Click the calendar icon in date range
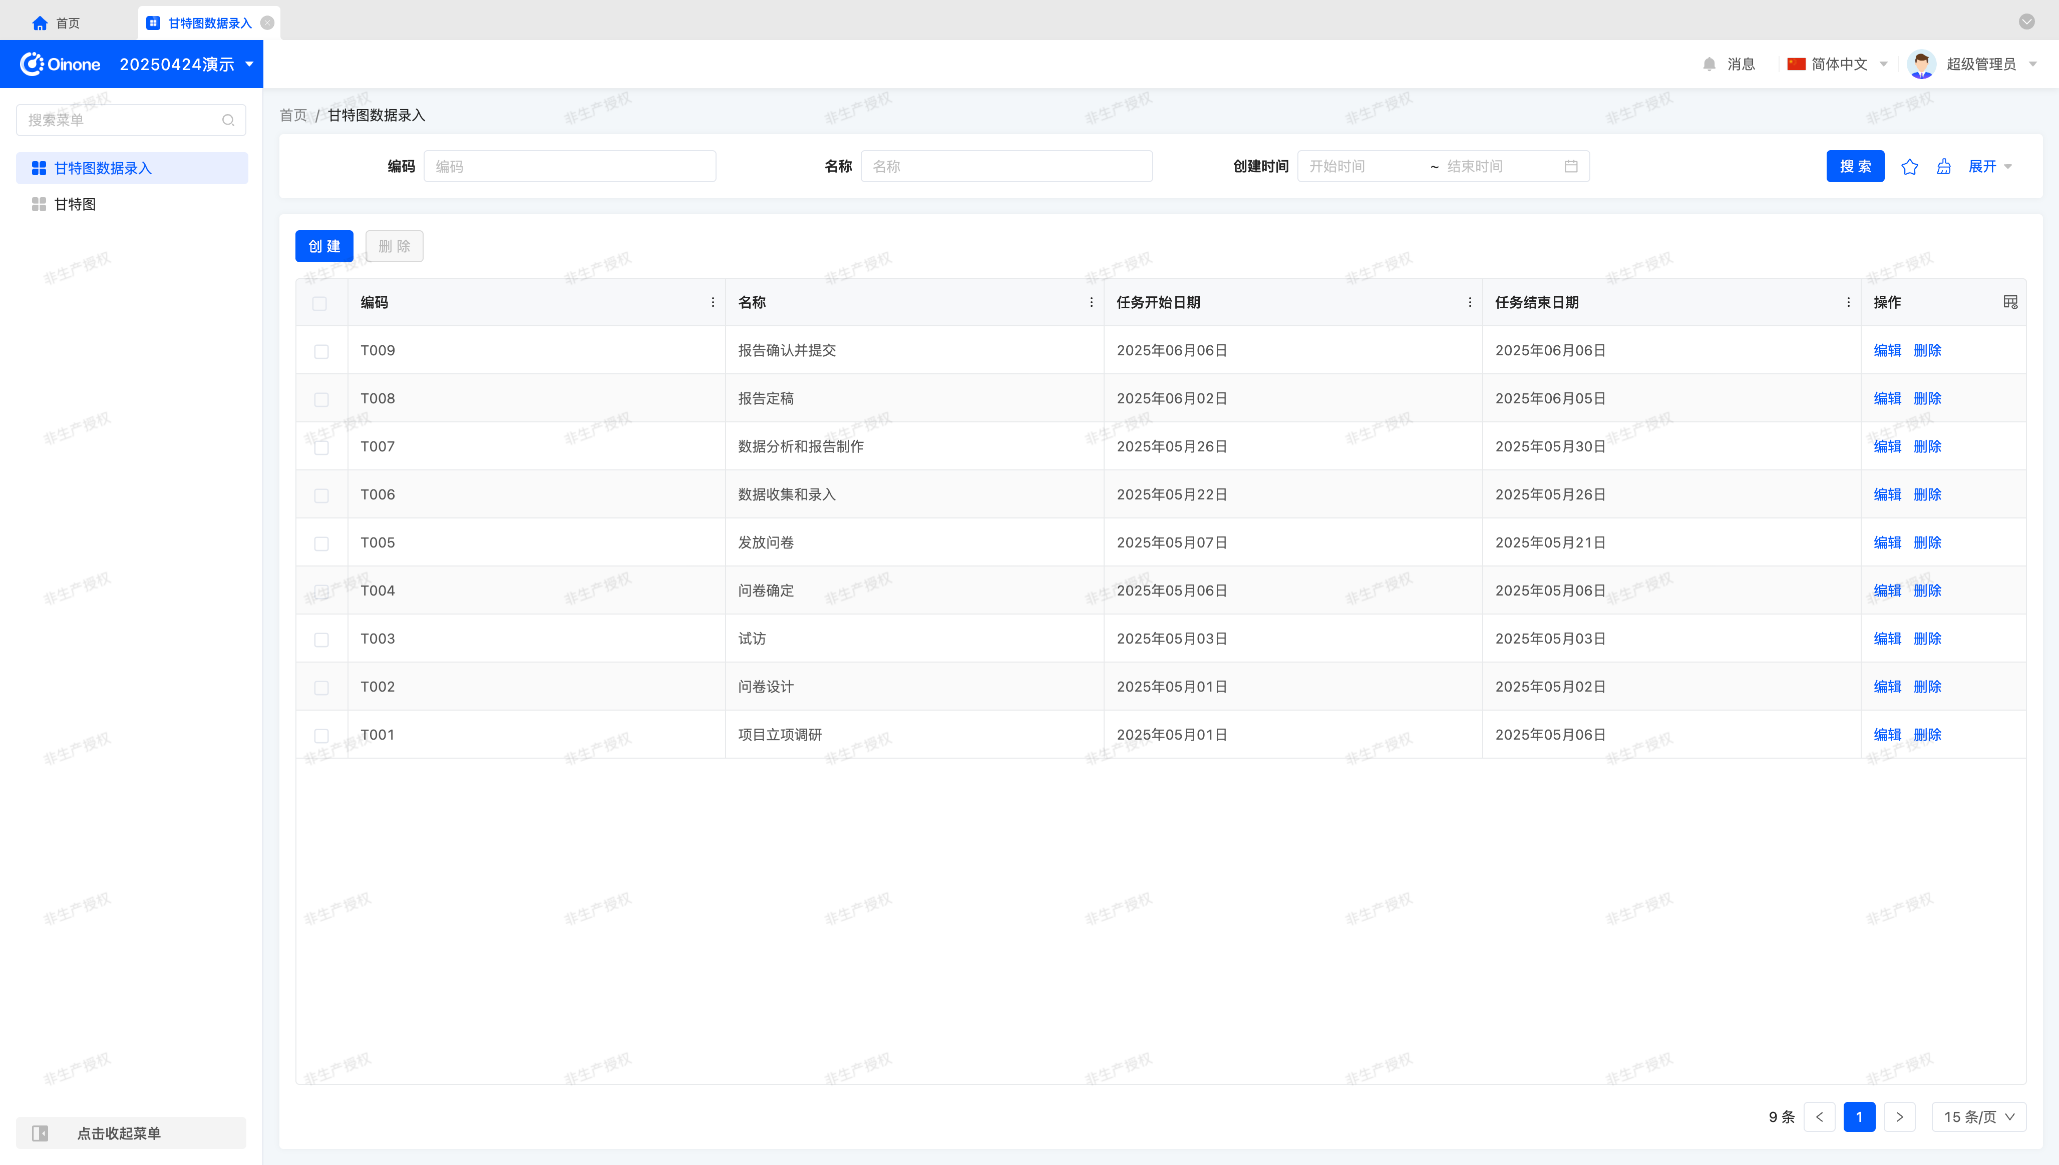This screenshot has width=2059, height=1165. [1571, 167]
